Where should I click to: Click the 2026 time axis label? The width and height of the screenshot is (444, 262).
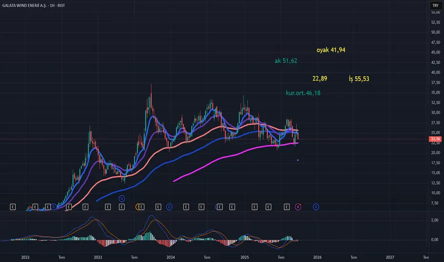pyautogui.click(x=317, y=257)
